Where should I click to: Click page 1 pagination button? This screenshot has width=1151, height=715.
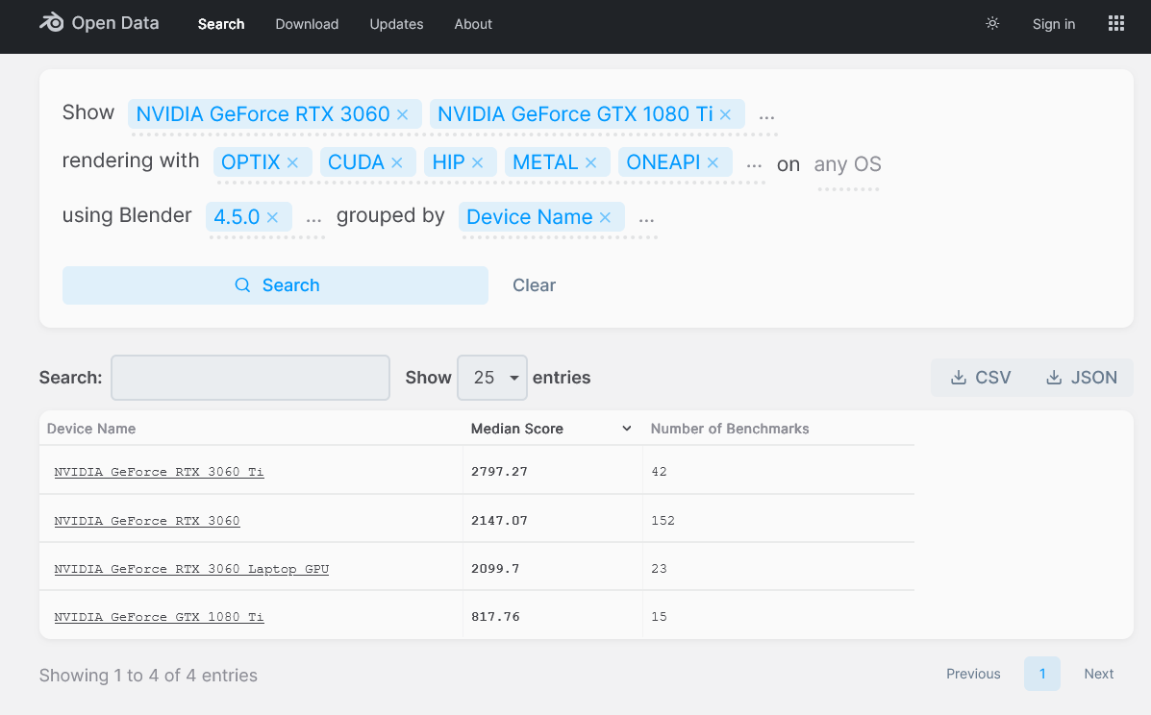point(1041,674)
